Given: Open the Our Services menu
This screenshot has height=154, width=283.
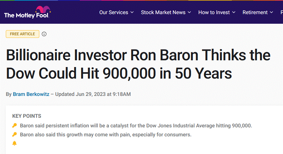Looking at the screenshot, I should (x=114, y=13).
